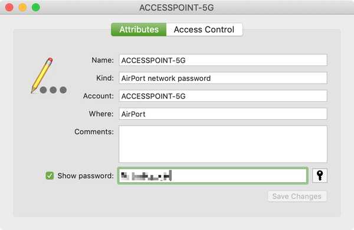354x230 pixels.
Task: Click the Where field containing AirPort
Action: click(223, 114)
